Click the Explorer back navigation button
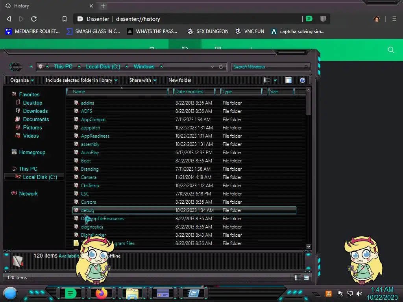 [16, 67]
